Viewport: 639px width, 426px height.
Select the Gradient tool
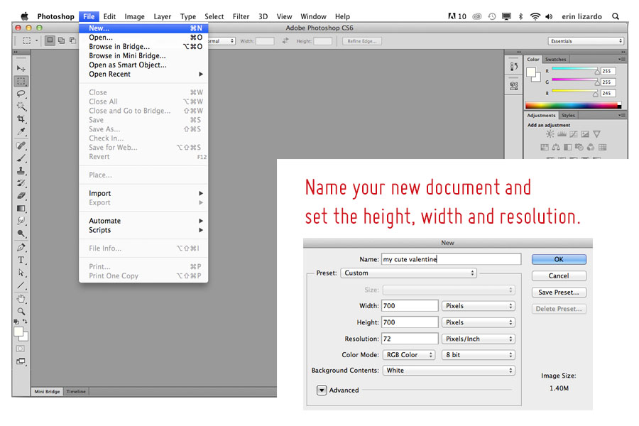(x=21, y=209)
